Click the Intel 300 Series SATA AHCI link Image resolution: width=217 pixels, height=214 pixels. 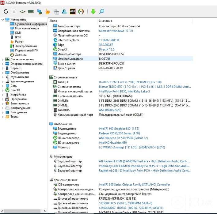[134, 185]
